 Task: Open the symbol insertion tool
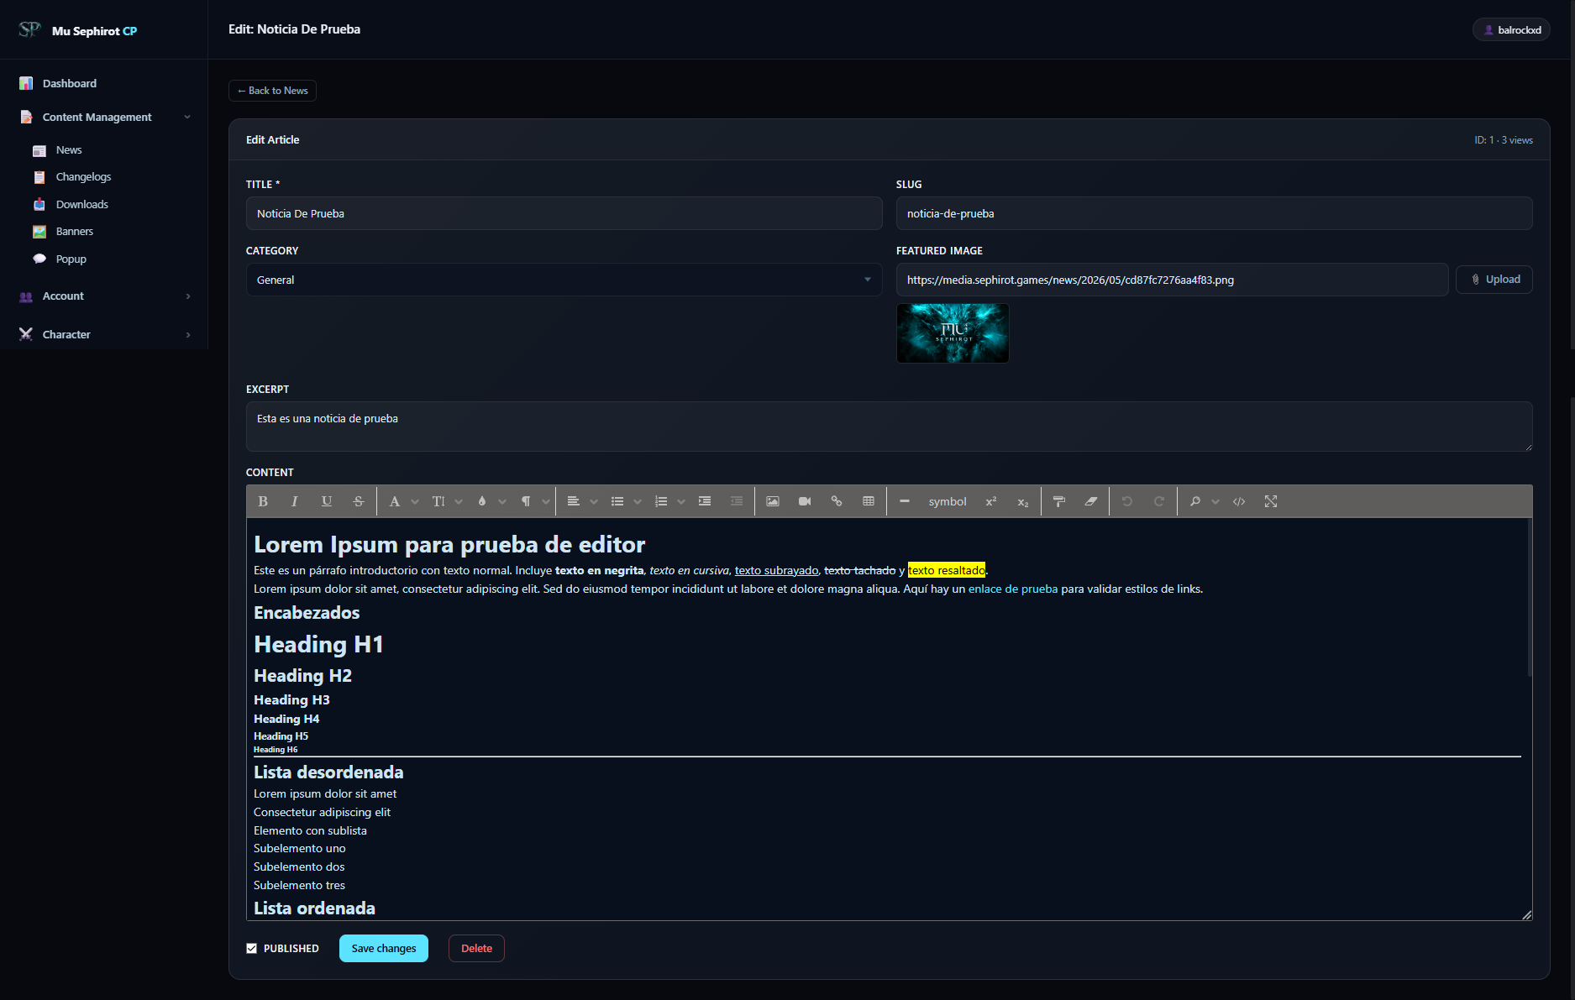click(948, 501)
